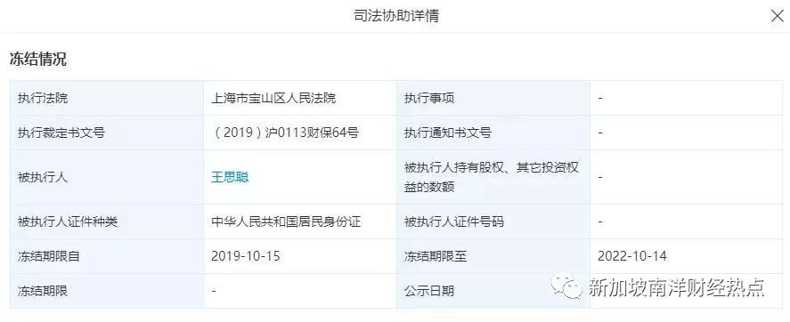Viewport: 790px width, 322px height.
Task: Click the WeChat logo watermark icon
Action: [x=566, y=286]
